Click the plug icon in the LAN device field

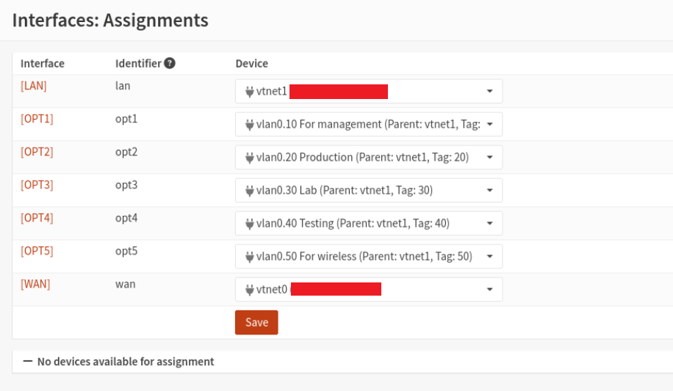(249, 92)
